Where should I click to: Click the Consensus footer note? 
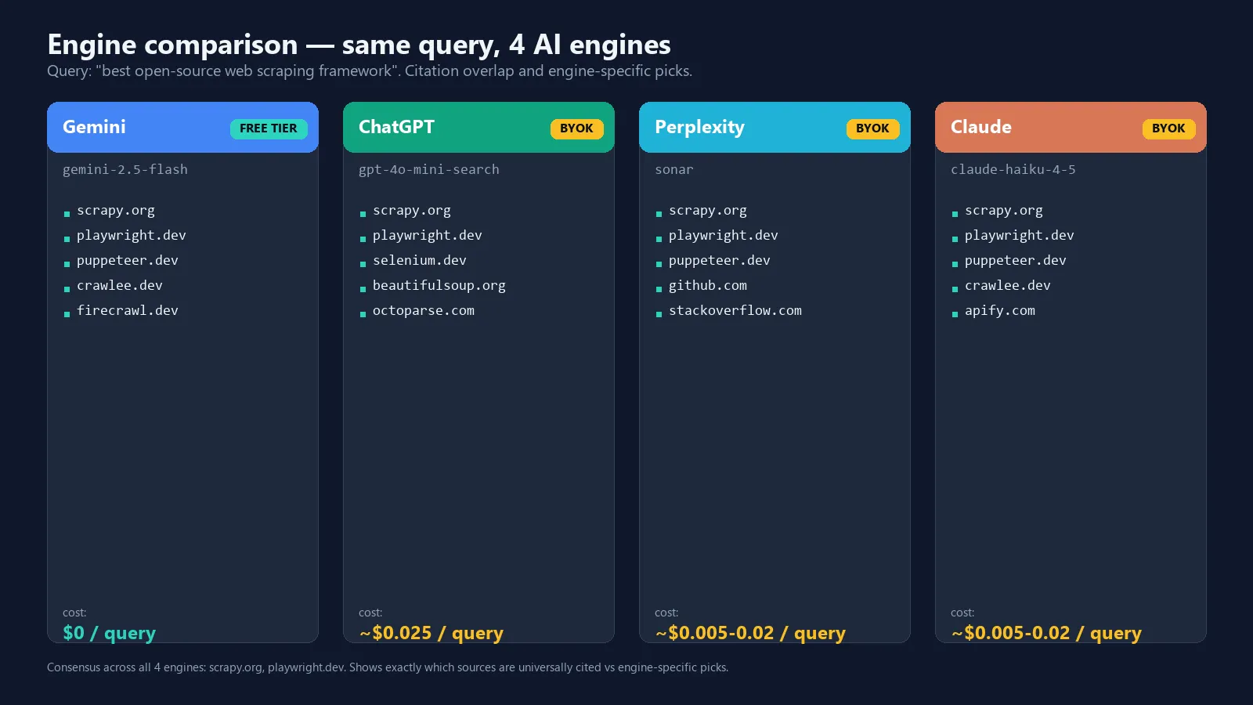pyautogui.click(x=388, y=667)
